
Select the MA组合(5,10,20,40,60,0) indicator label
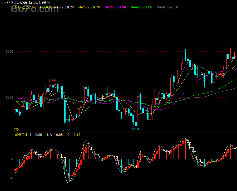click(x=33, y=7)
